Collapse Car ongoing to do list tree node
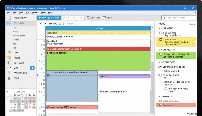 [x=158, y=67]
